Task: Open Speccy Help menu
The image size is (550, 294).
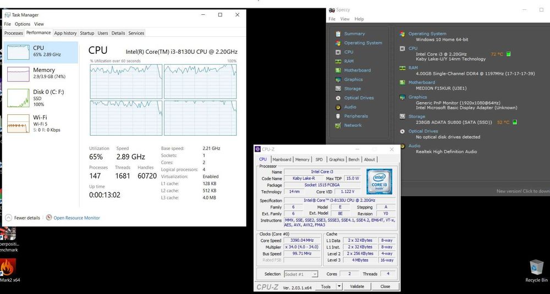Action: tap(359, 19)
